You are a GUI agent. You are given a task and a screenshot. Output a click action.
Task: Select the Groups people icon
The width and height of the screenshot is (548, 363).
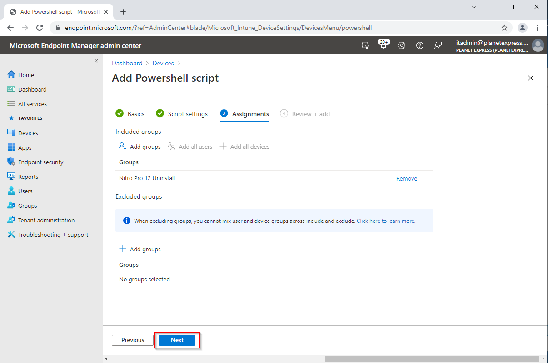(11, 206)
